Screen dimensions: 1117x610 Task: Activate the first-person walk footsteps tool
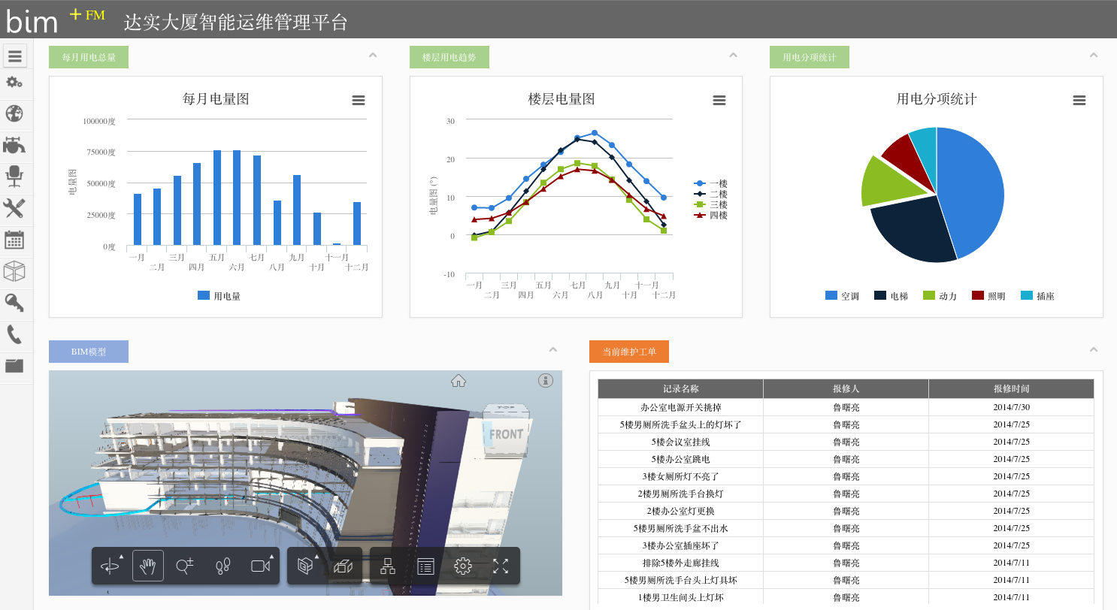[x=222, y=566]
